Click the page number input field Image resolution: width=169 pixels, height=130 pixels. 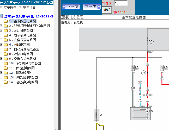click(121, 3)
